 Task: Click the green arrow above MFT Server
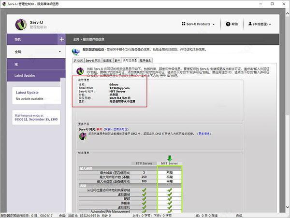click(169, 158)
